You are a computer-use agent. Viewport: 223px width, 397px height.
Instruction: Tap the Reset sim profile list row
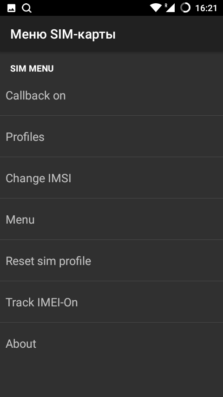(111, 260)
